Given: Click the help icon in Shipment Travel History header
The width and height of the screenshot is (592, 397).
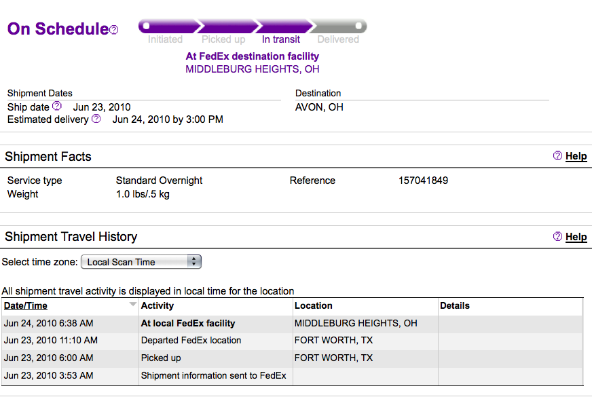Looking at the screenshot, I should point(557,236).
